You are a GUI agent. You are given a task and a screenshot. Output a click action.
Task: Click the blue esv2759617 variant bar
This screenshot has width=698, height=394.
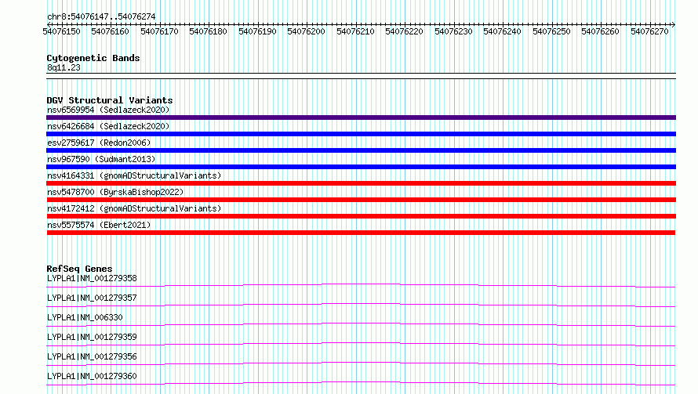[x=361, y=150]
